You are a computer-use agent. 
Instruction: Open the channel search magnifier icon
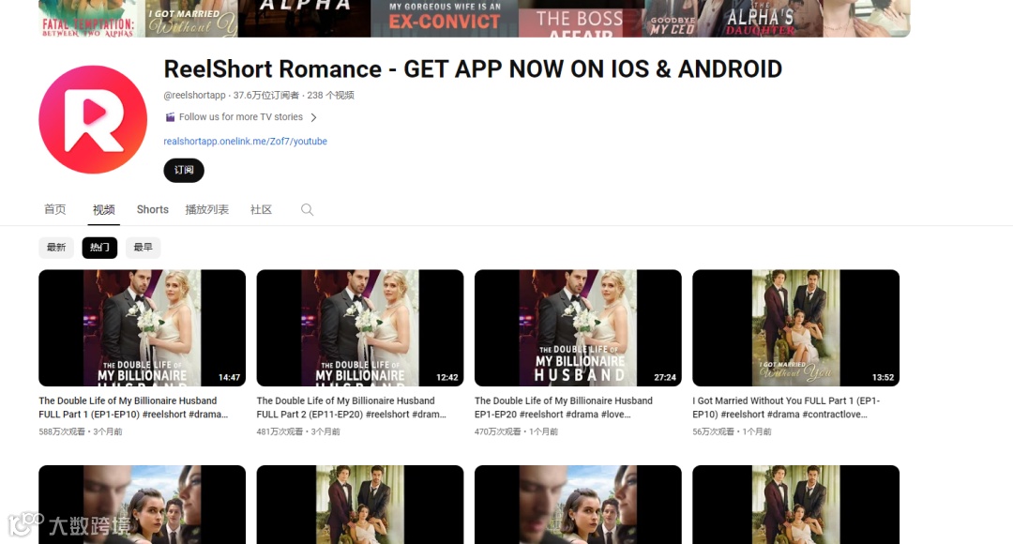click(307, 209)
